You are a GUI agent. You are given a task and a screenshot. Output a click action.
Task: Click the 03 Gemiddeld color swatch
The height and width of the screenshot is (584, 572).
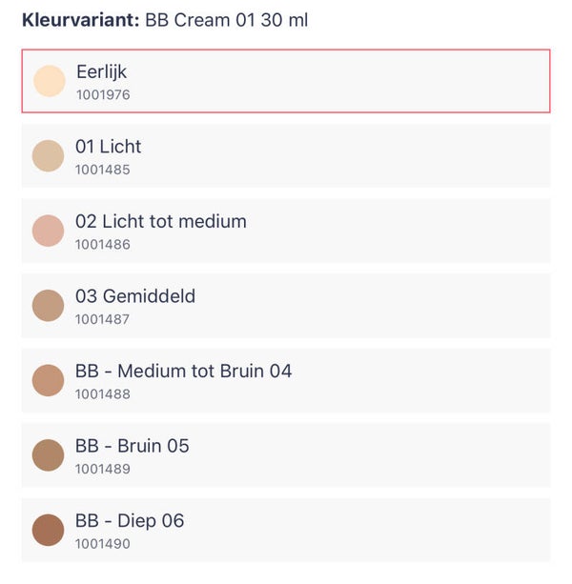pyautogui.click(x=48, y=306)
